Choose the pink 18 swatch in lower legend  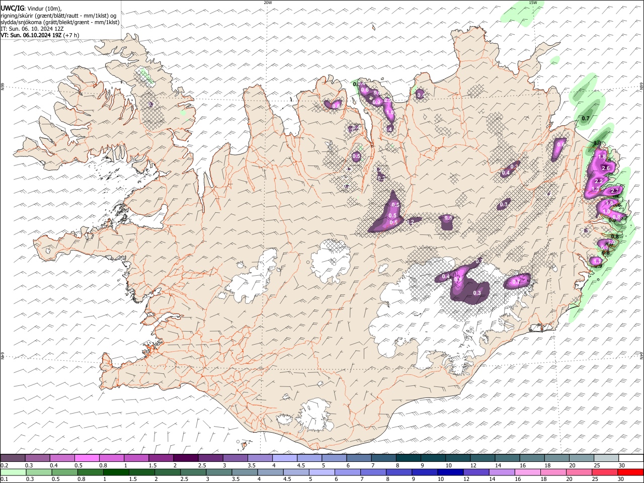coord(553,472)
